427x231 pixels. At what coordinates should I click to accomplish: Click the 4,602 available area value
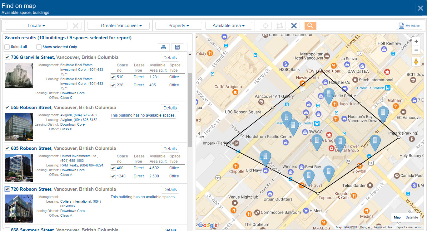point(154,168)
